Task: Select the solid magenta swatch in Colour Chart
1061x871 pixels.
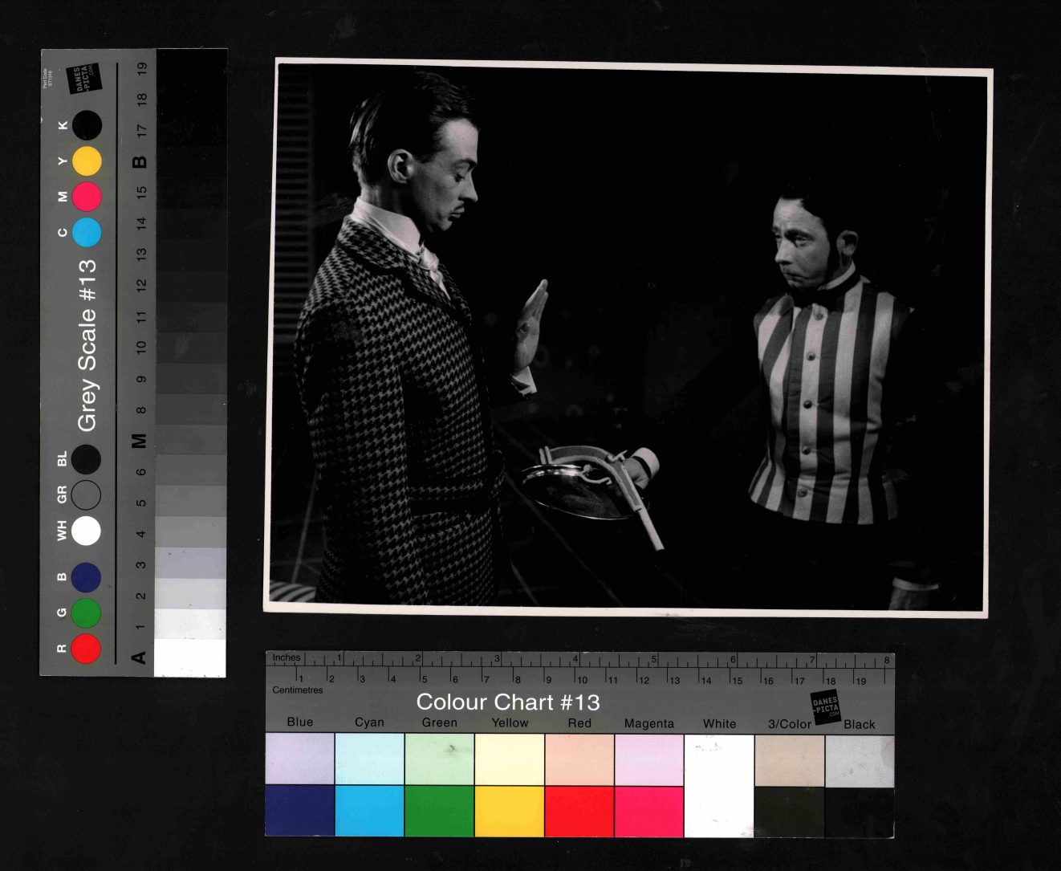Action: [648, 811]
